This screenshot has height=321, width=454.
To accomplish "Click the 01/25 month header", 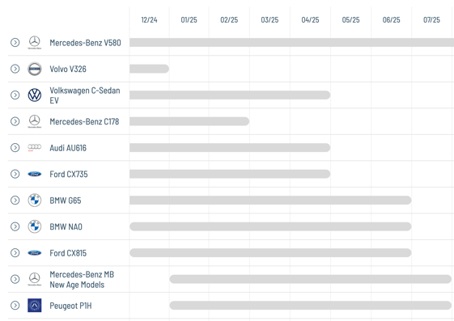I will pyautogui.click(x=189, y=20).
